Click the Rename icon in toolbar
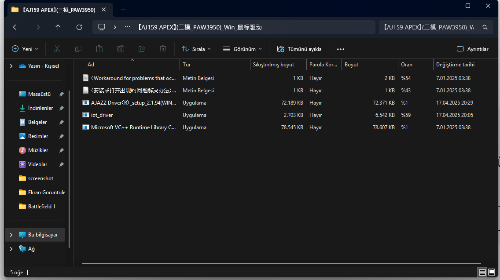500x280 pixels. pos(121,49)
